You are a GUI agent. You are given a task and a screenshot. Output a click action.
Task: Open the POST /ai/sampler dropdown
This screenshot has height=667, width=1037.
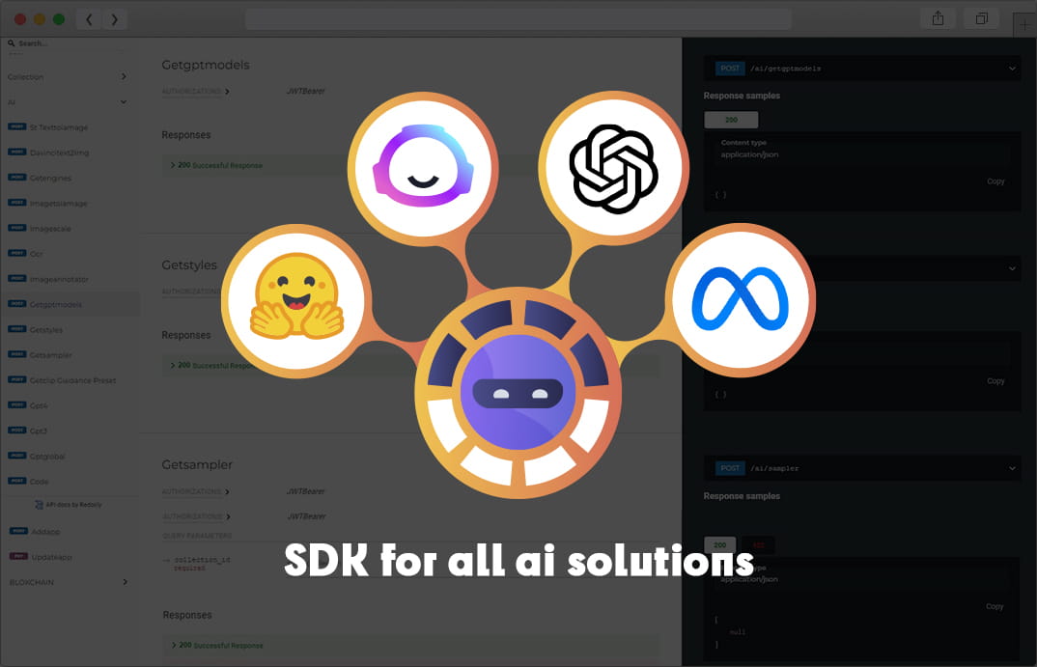[x=862, y=468]
